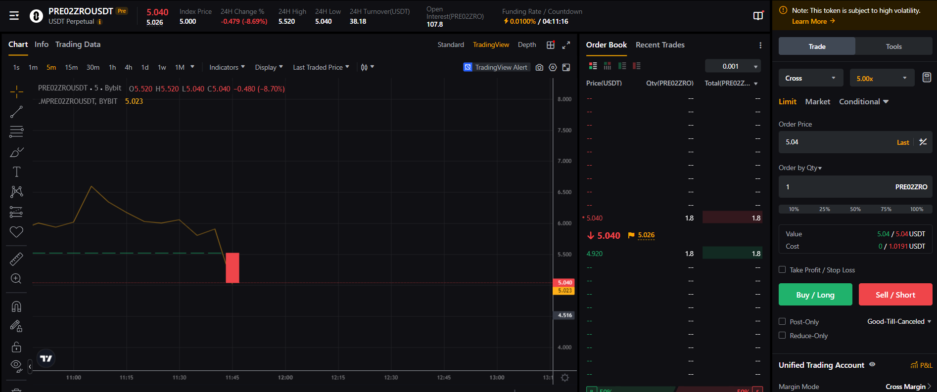Enable Take Profit / Stop Loss checkbox
Screen dimensions: 937x392
782,269
